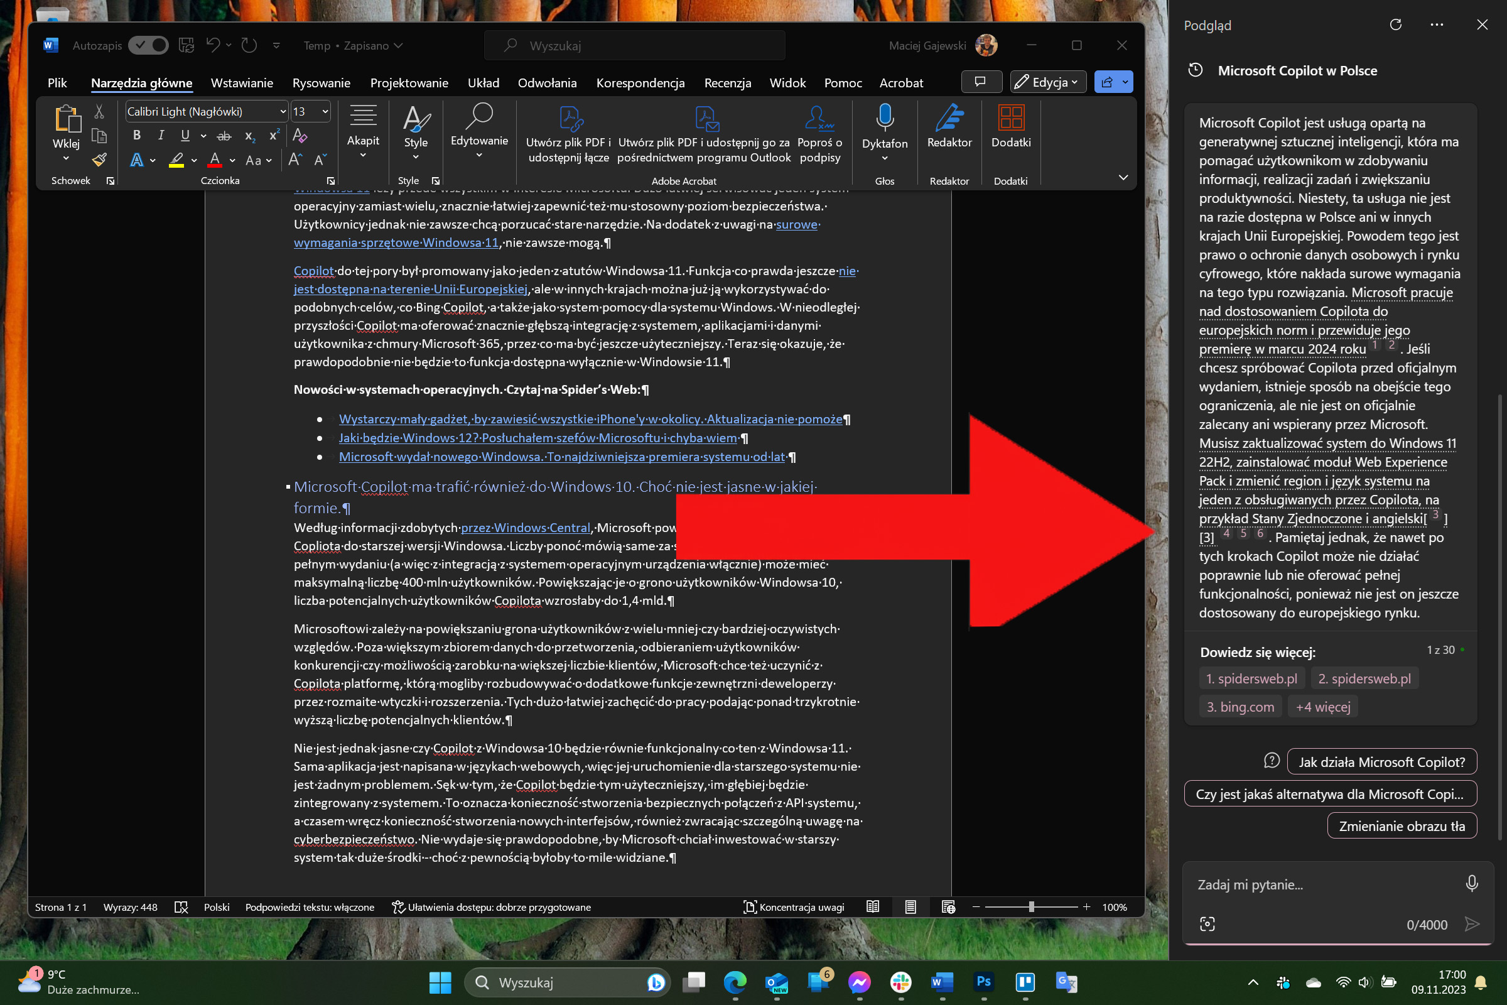Image resolution: width=1507 pixels, height=1005 pixels.
Task: Expand highlight color options arrow
Action: (x=193, y=160)
